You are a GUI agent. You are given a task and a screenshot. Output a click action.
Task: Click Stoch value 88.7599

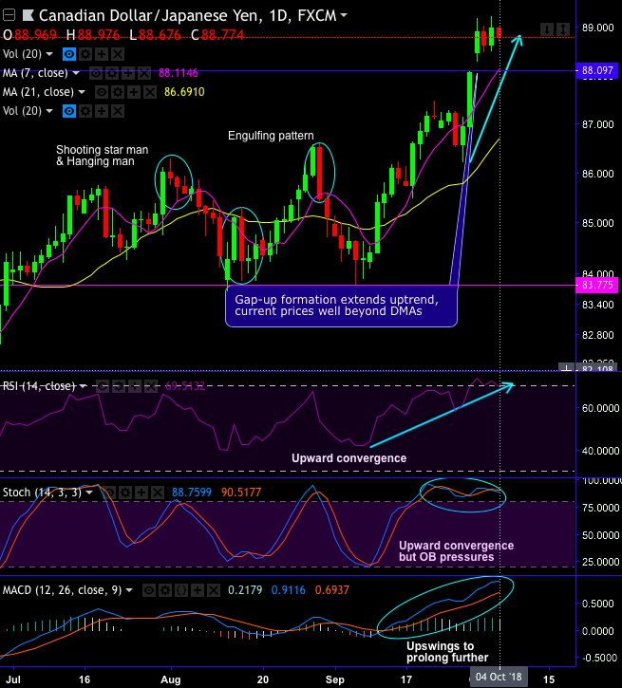tap(192, 493)
